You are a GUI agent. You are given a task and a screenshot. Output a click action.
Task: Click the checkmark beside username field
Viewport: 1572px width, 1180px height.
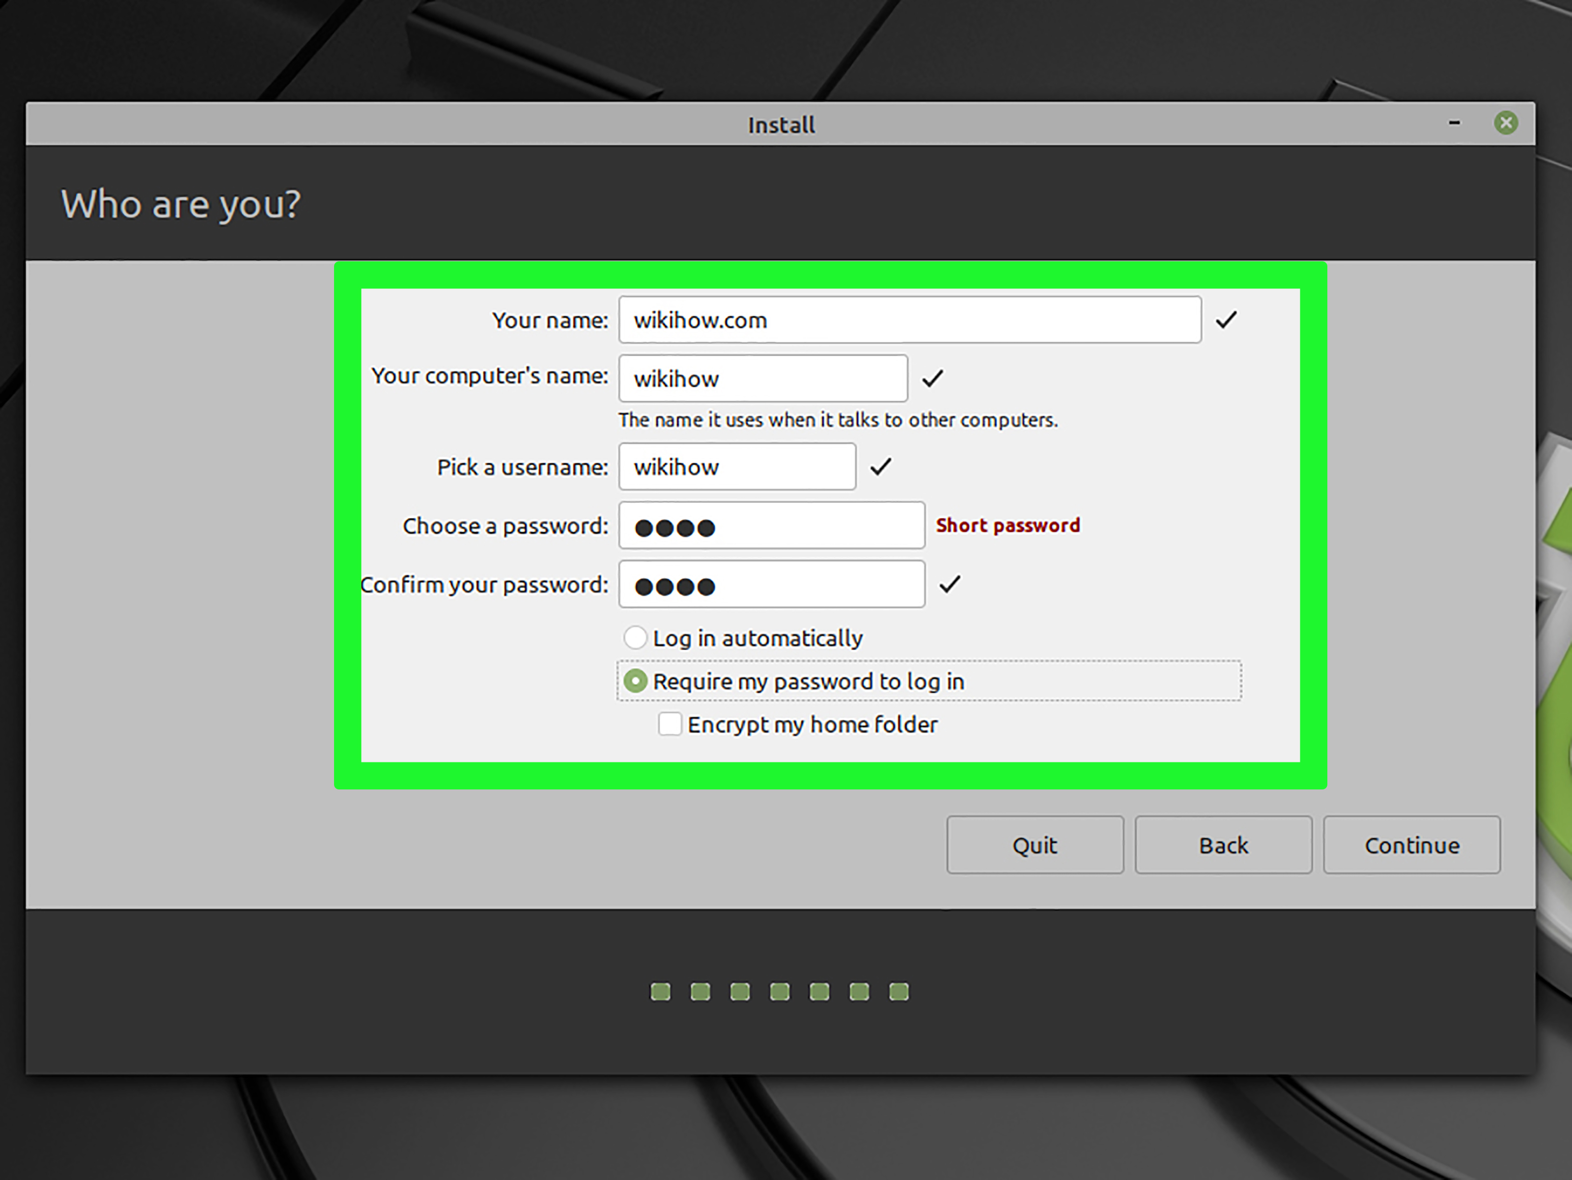click(880, 466)
